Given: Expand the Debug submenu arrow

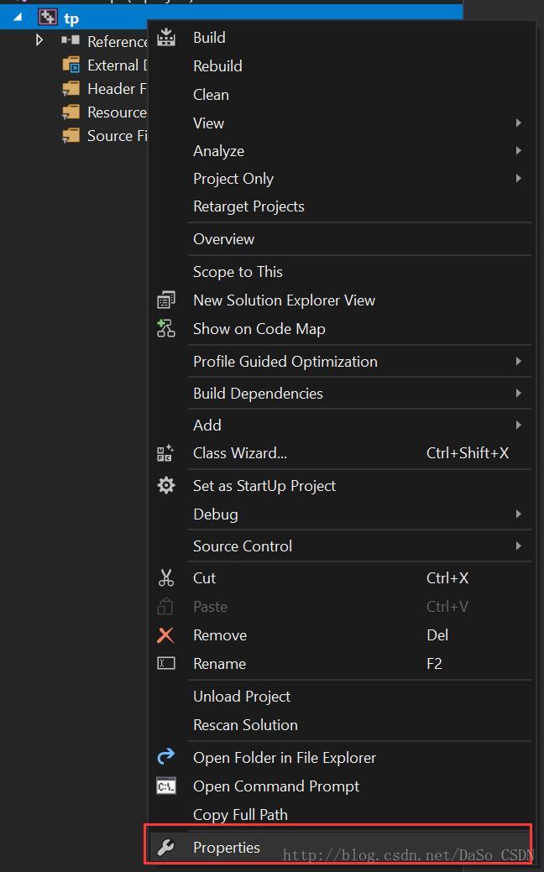Looking at the screenshot, I should tap(519, 514).
